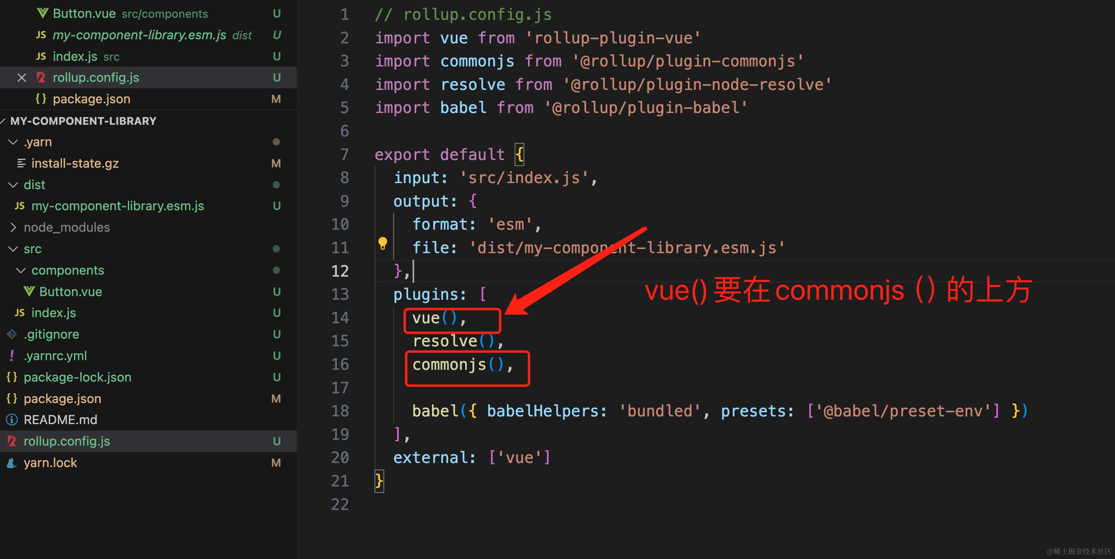
Task: Close the rollup.config.js open editor
Action: (x=21, y=78)
